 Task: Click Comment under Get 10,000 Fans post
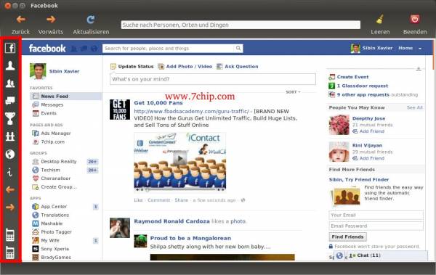(158, 200)
